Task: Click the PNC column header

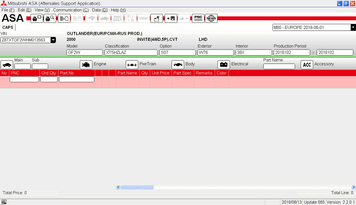Action: coord(24,73)
